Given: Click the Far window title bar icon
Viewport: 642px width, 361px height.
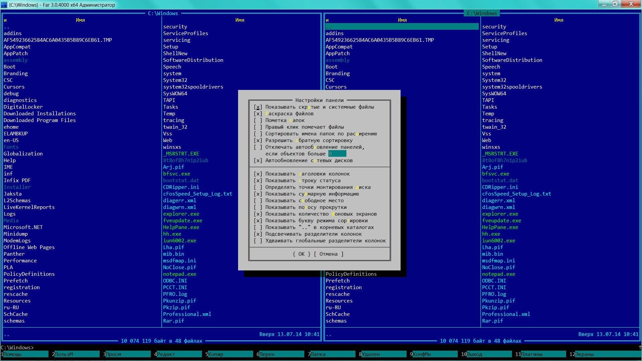Looking at the screenshot, I should [4, 5].
